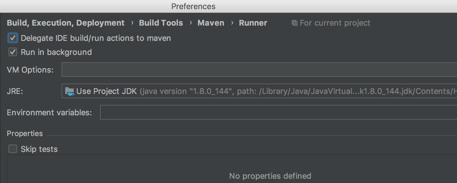Uncheck the Run in background checkbox

[x=13, y=52]
